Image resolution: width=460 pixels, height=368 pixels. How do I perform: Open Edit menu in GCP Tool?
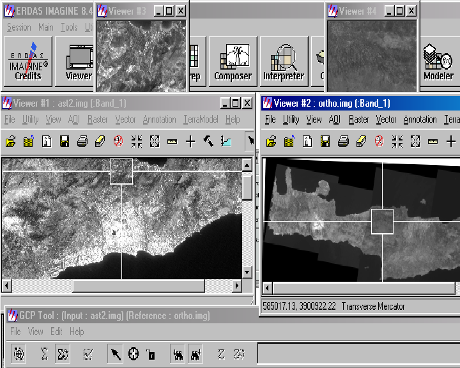coord(56,332)
